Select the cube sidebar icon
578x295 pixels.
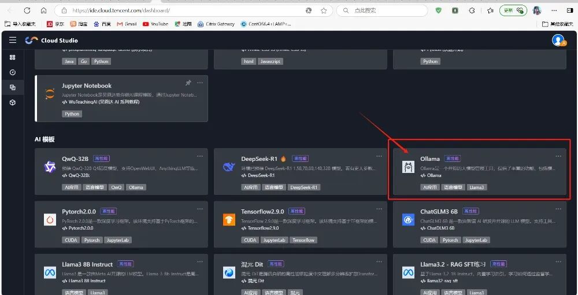(13, 102)
